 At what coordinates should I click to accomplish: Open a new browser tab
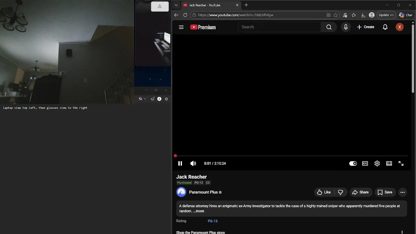coord(246,5)
